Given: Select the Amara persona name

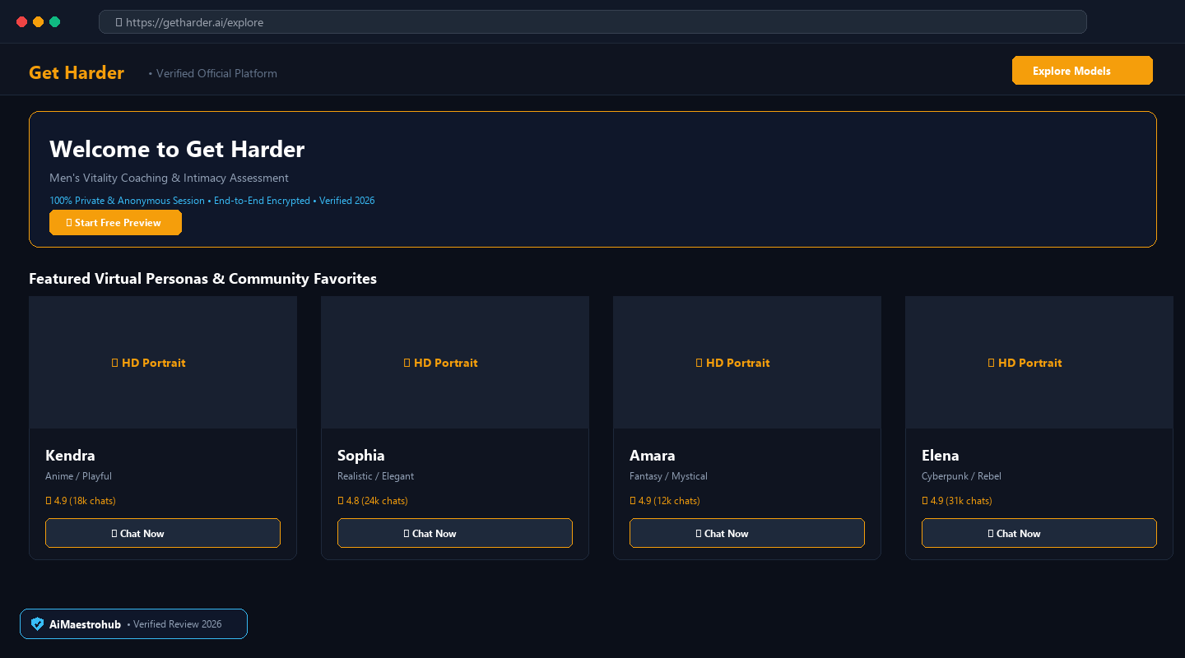Looking at the screenshot, I should click(x=652, y=455).
